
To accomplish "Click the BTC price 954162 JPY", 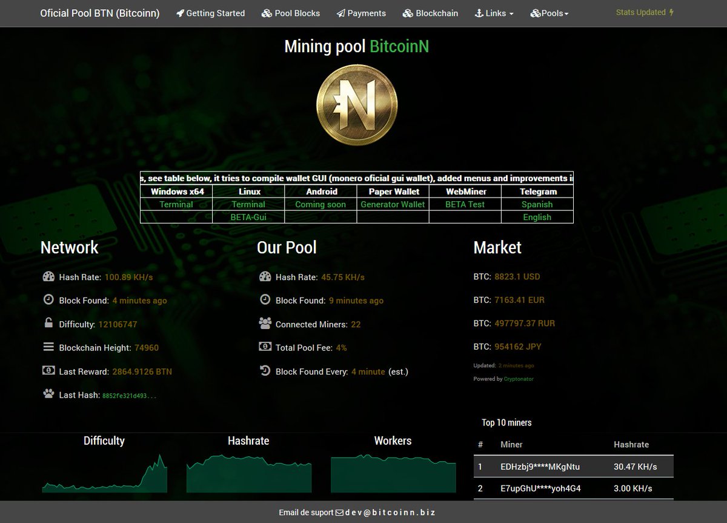I will click(x=518, y=347).
